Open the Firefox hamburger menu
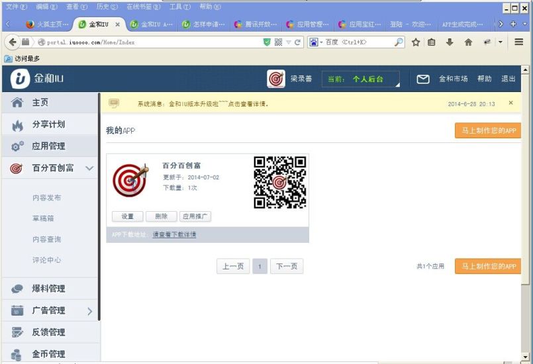This screenshot has width=533, height=364. pyautogui.click(x=518, y=42)
